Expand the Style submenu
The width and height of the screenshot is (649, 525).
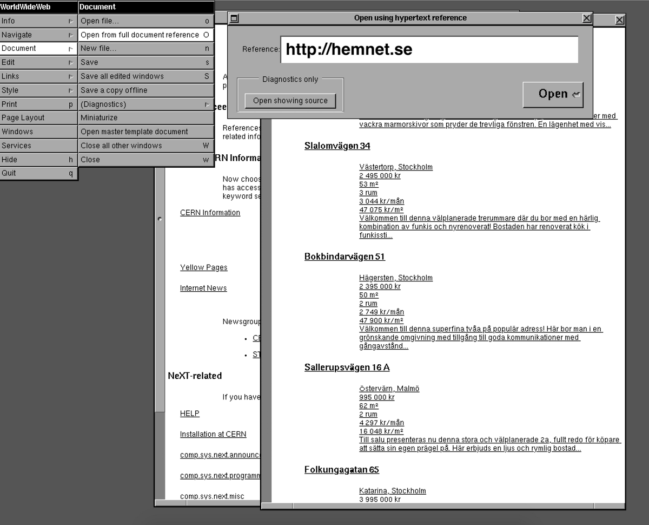click(39, 90)
